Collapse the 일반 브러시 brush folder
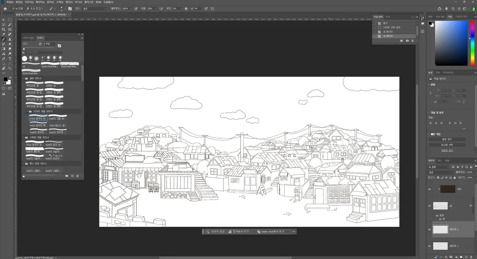The height and width of the screenshot is (259, 477). (23, 78)
